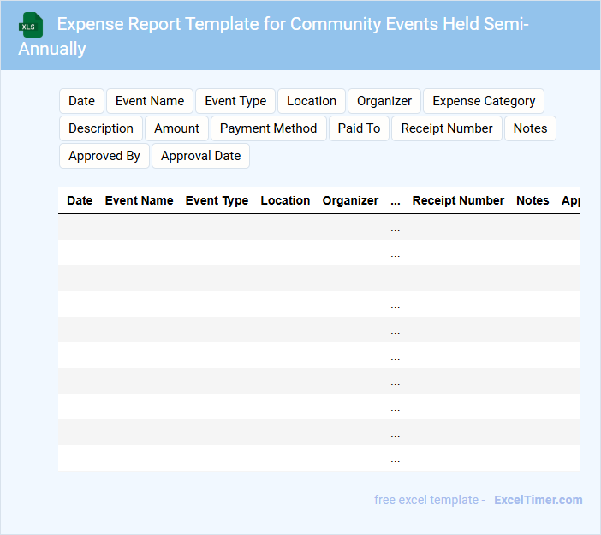Click the Notes table column header

pyautogui.click(x=533, y=200)
